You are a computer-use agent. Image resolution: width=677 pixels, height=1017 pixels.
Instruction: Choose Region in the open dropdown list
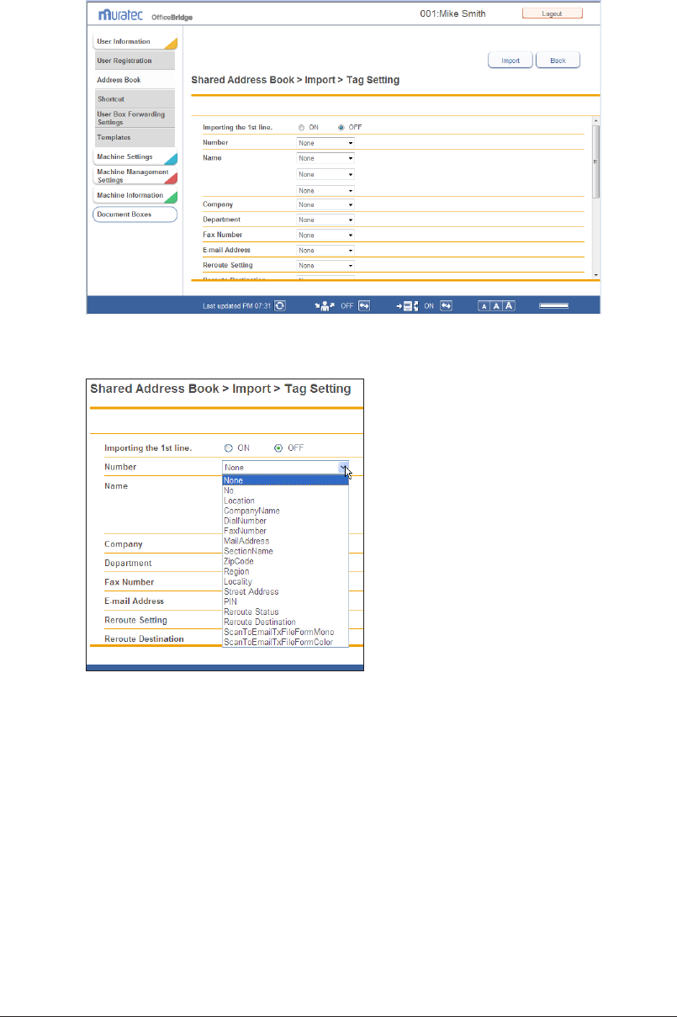pyautogui.click(x=285, y=571)
